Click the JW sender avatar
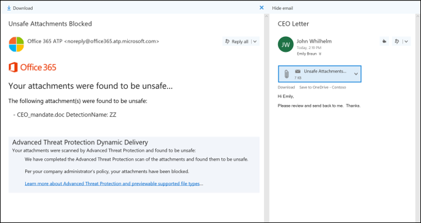Screen dimensions: 421x223 (x=286, y=44)
